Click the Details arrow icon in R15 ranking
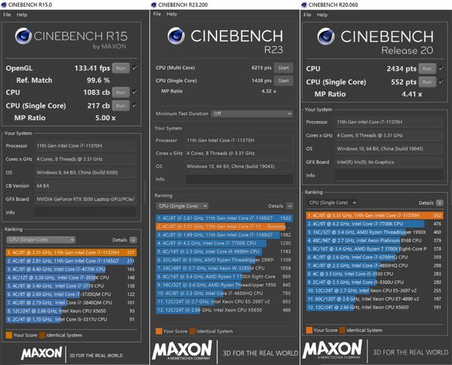The width and height of the screenshot is (452, 365). pos(134,239)
